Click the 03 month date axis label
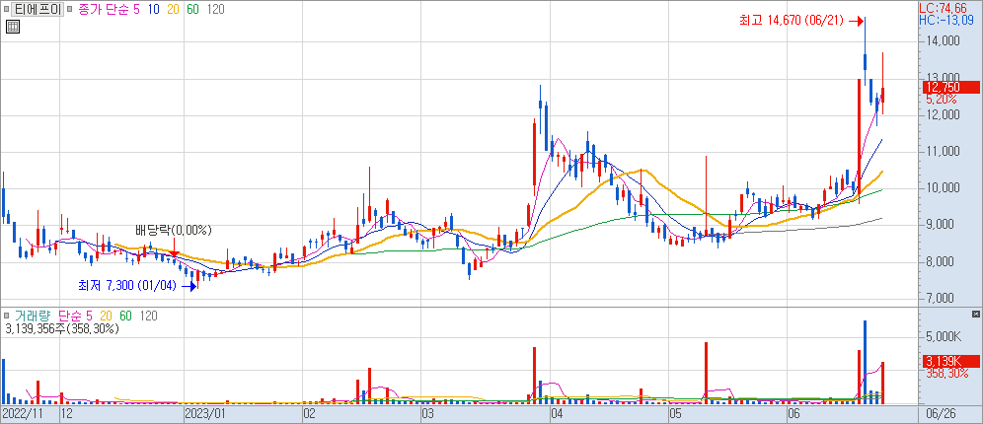Image resolution: width=983 pixels, height=424 pixels. (428, 414)
